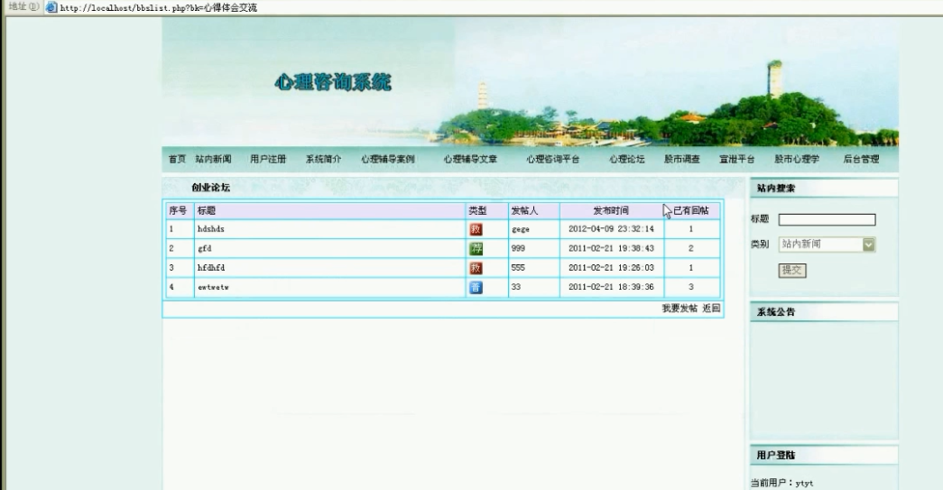This screenshot has width=943, height=490.
Task: Click poster name 33
Action: pyautogui.click(x=516, y=287)
